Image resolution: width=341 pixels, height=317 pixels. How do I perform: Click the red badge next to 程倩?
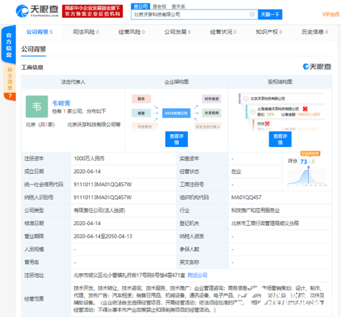coord(267,124)
